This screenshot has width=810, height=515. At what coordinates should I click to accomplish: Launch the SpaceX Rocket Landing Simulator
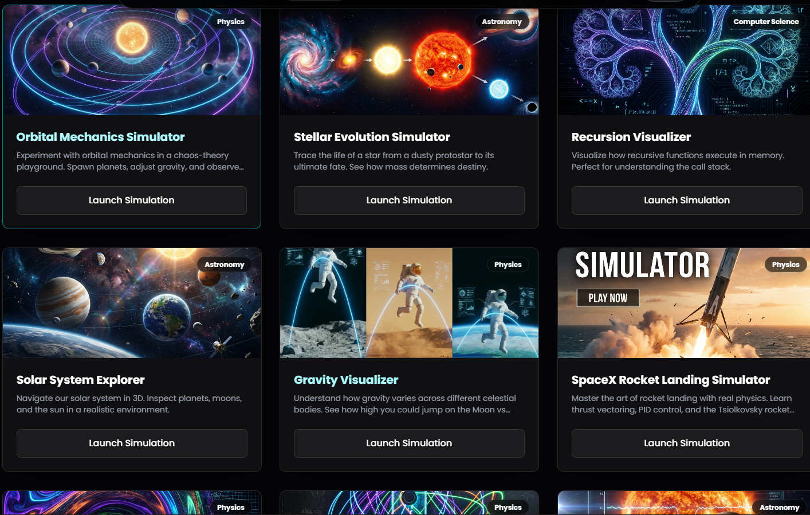[x=687, y=443]
